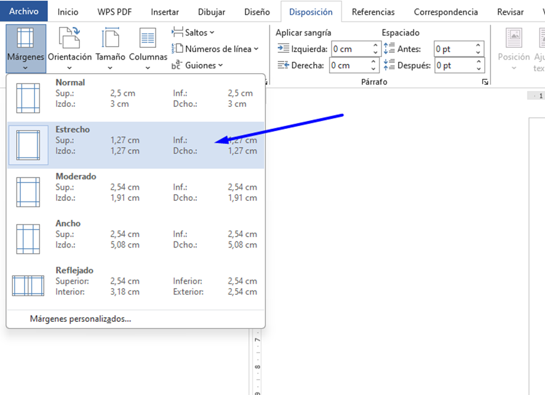Viewport: 545px width, 395px height.
Task: Click the Márgenes icon in ribbon
Action: (x=25, y=38)
